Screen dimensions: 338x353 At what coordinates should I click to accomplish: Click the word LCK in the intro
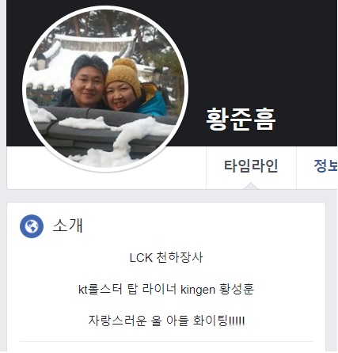click(141, 258)
